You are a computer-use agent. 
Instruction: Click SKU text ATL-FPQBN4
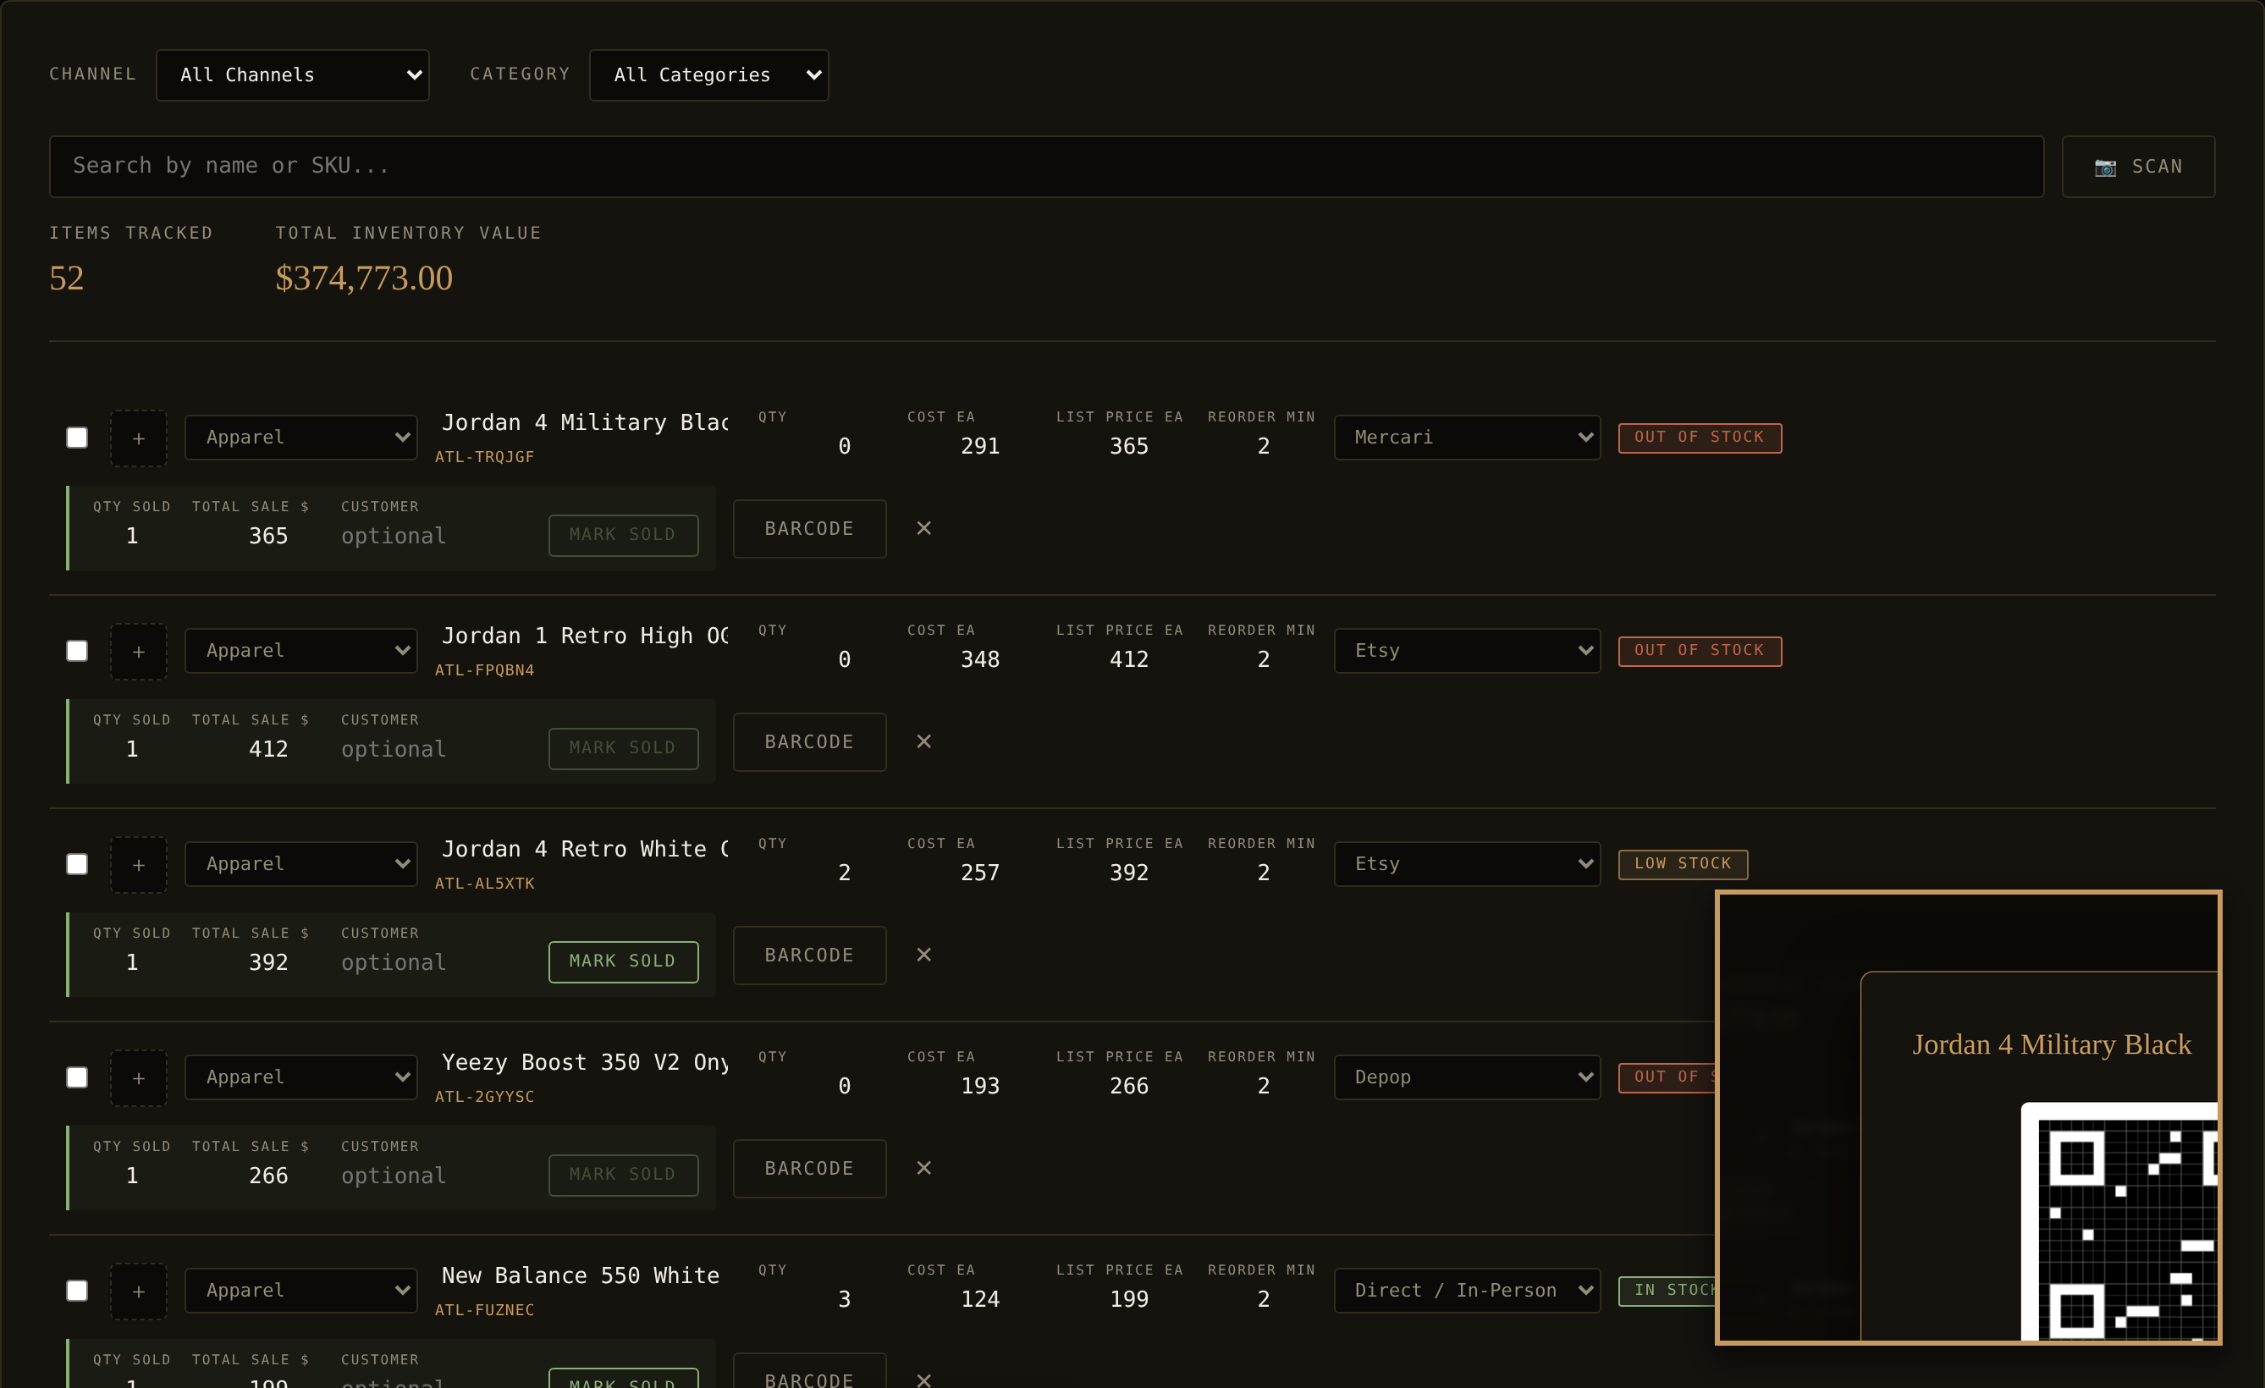484,670
